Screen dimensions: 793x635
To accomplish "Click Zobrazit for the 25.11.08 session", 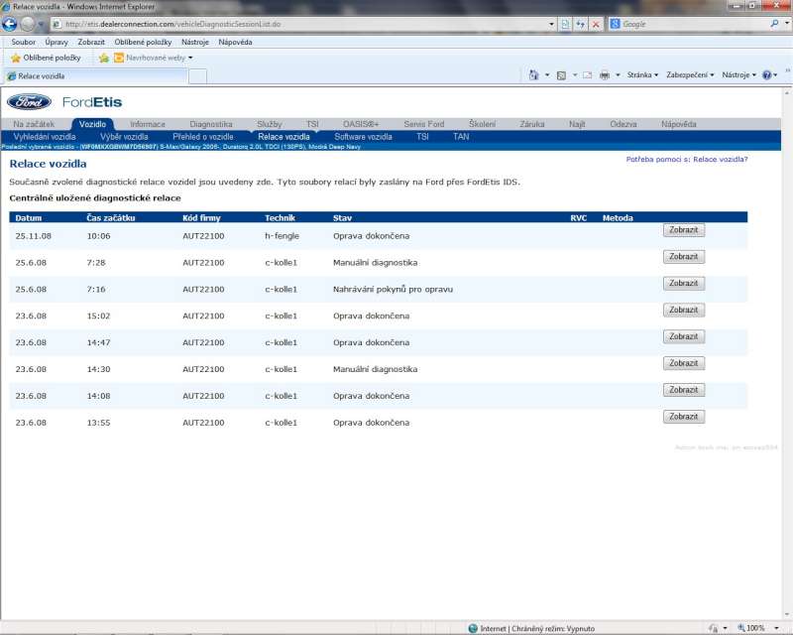I will click(x=683, y=230).
